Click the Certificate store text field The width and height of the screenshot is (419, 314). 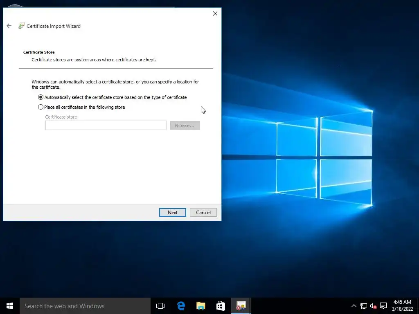(106, 126)
